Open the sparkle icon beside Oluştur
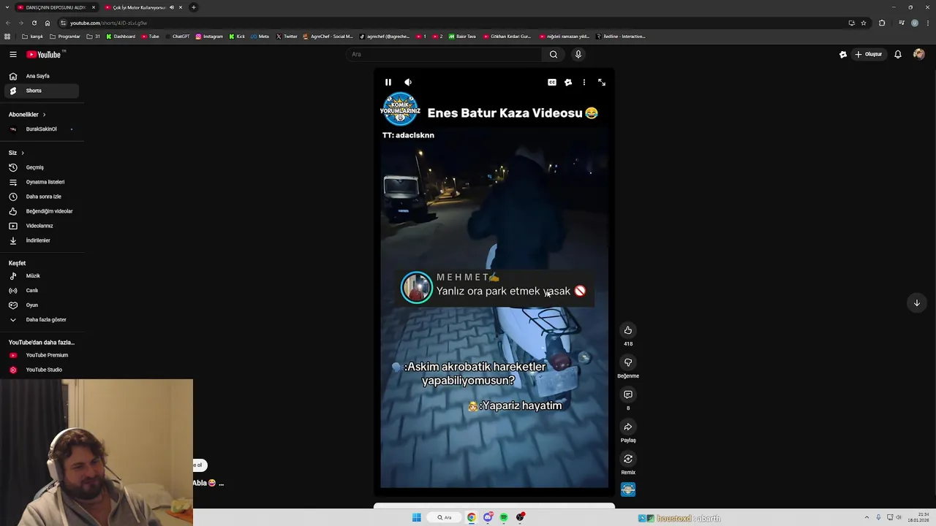 click(843, 54)
